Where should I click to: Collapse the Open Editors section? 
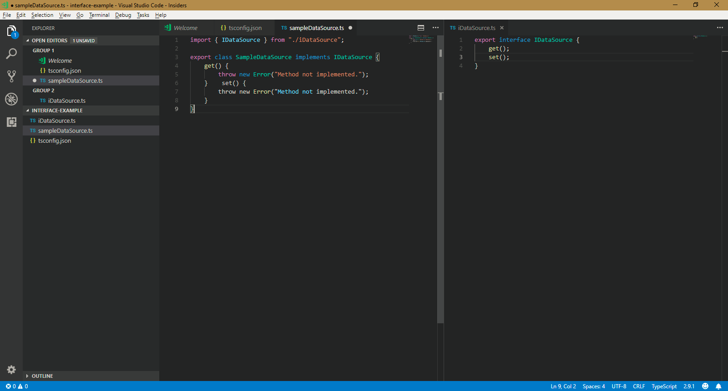(28, 40)
